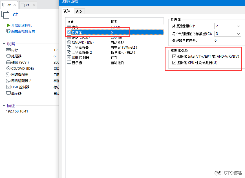Image resolution: width=245 pixels, height=178 pixels.
Task: Click the green play icon to power on
Action: pos(8,25)
